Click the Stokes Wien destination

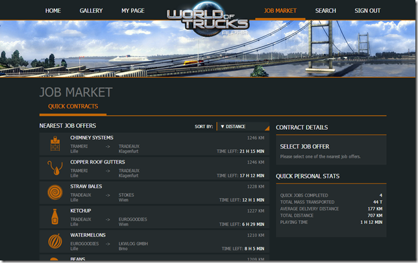click(x=127, y=197)
